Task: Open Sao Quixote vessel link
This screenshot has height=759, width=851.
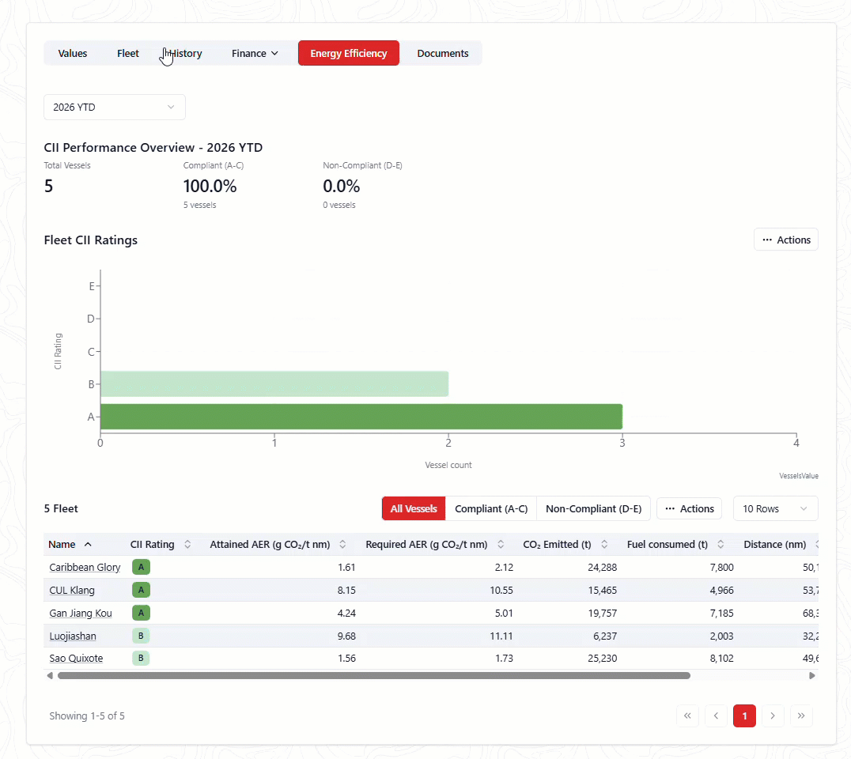Action: (76, 658)
